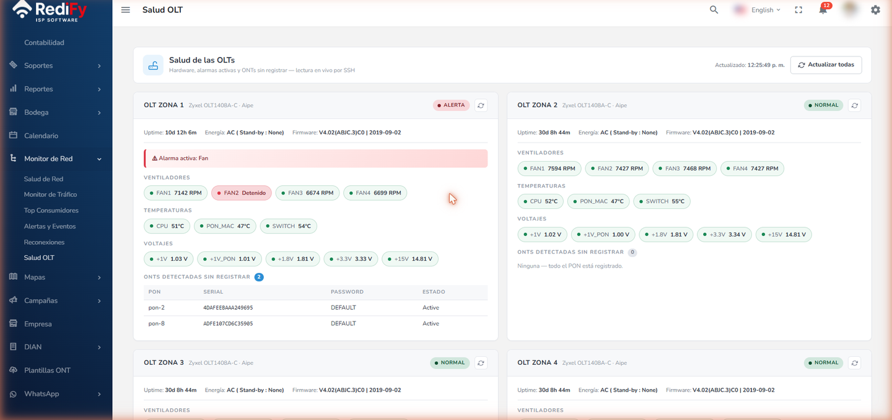Click the NORMAL badge on OLT ZONA 3

pyautogui.click(x=450, y=363)
